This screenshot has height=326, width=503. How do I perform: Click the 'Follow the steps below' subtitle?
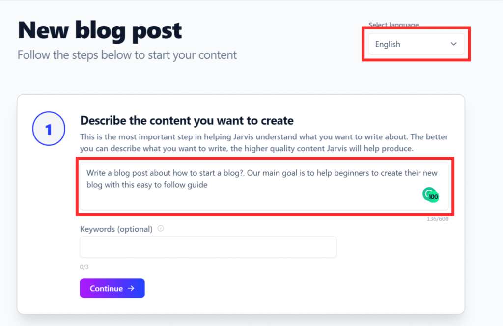pyautogui.click(x=127, y=55)
